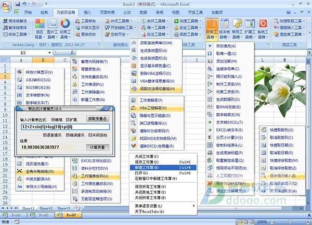Toggle the 语音提示 checkbox

pos(45,135)
